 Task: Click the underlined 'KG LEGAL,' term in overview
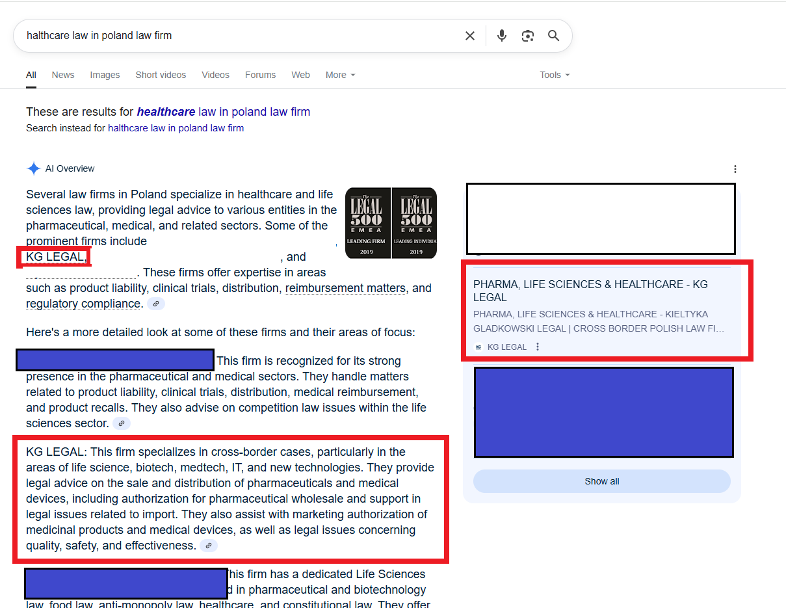(x=57, y=257)
